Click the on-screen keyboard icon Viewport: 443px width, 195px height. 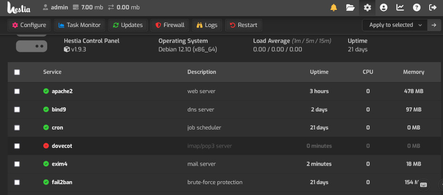click(x=423, y=185)
